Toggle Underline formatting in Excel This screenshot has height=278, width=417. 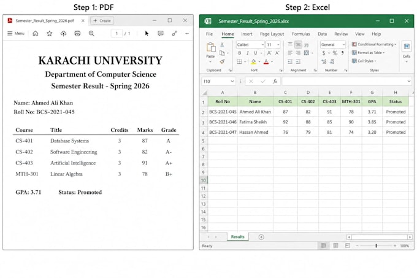[255, 53]
